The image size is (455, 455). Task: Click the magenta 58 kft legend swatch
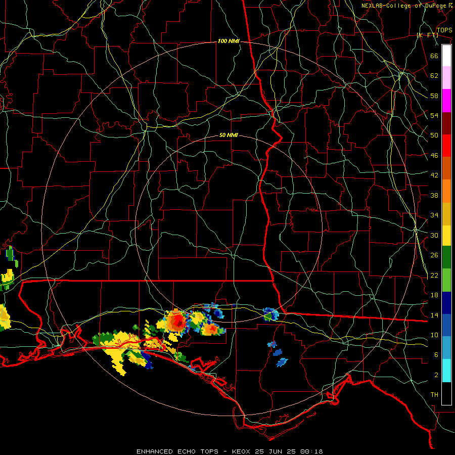point(446,101)
